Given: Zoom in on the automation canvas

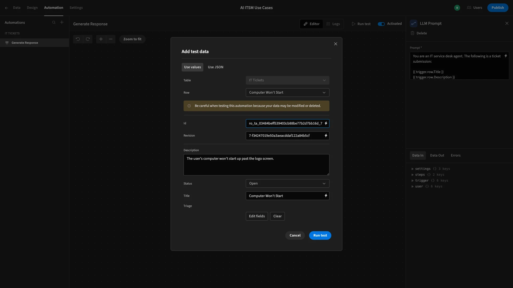Looking at the screenshot, I should [101, 39].
